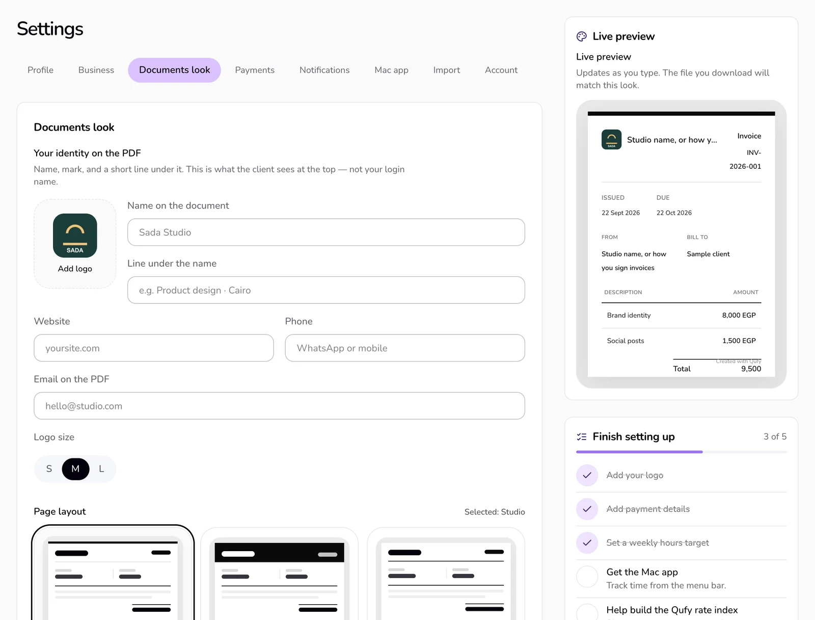Click the invoice preview document
815x620 pixels.
681,244
